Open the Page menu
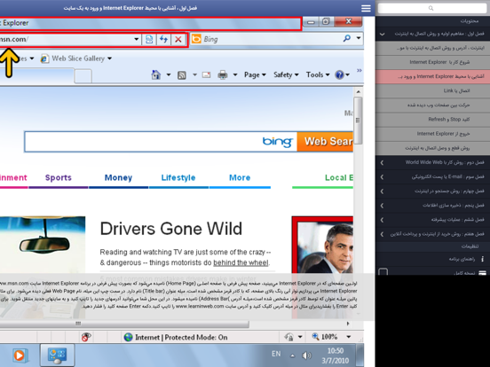 click(x=255, y=74)
